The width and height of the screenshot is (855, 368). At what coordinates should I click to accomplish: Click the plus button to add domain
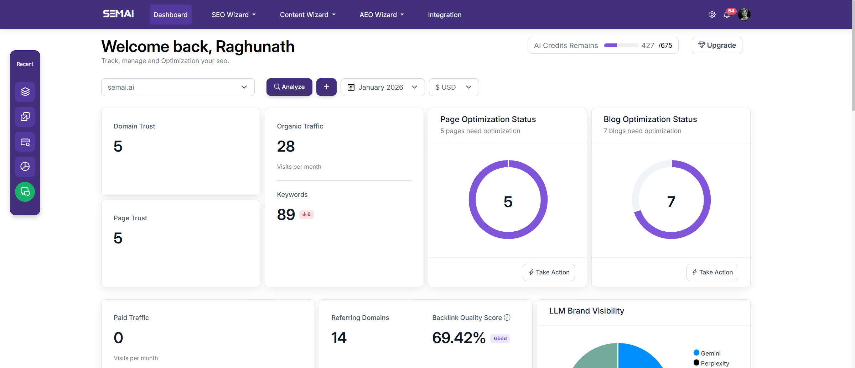click(326, 87)
